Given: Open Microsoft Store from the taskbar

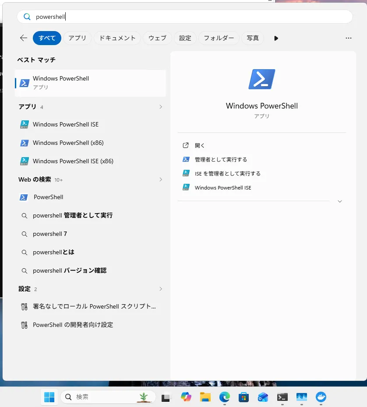Looking at the screenshot, I should pyautogui.click(x=243, y=397).
